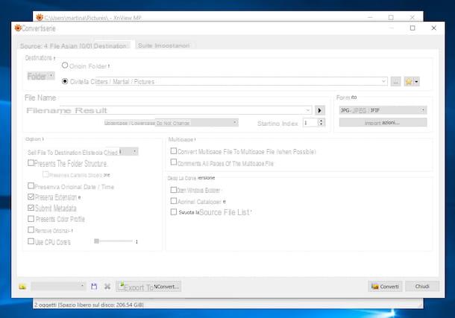Uncheck the Preserva Extension checkbox
The width and height of the screenshot is (455, 318).
pyautogui.click(x=31, y=197)
